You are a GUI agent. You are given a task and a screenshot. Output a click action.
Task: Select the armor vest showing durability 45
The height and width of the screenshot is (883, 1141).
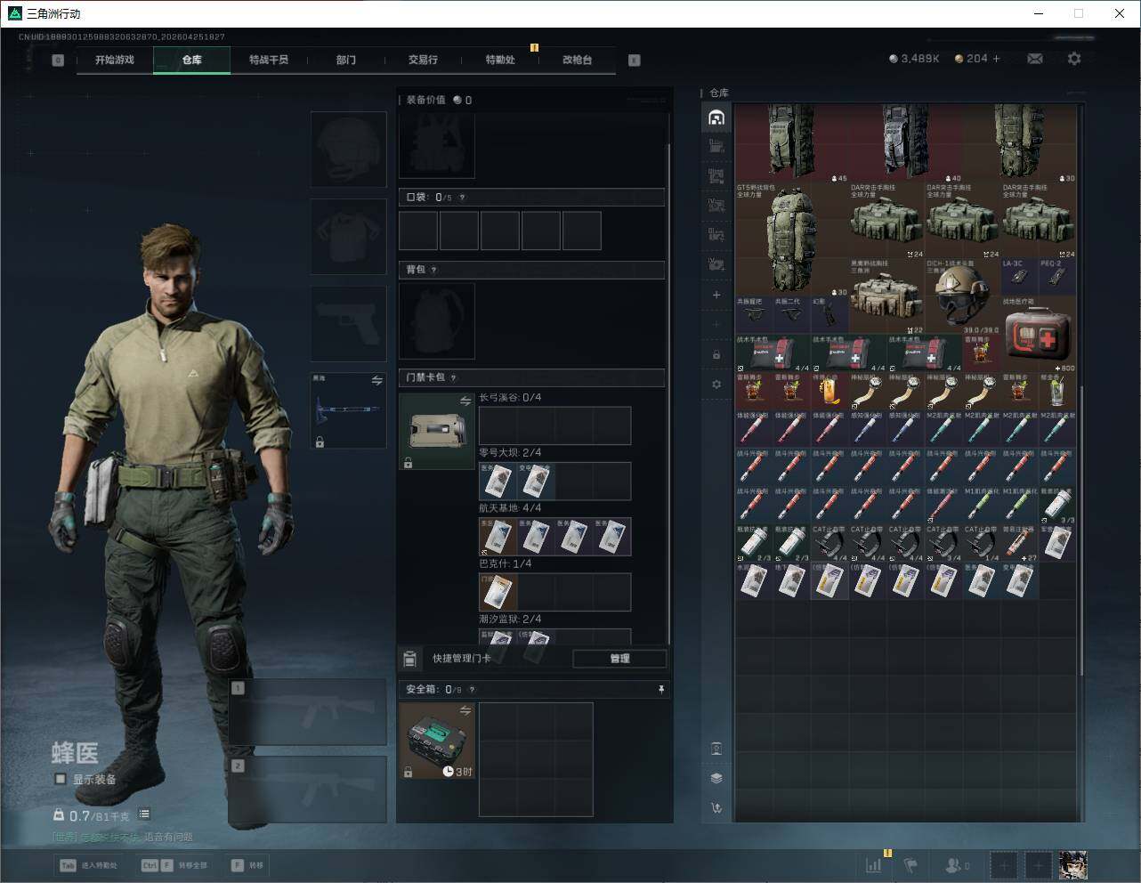(x=792, y=143)
